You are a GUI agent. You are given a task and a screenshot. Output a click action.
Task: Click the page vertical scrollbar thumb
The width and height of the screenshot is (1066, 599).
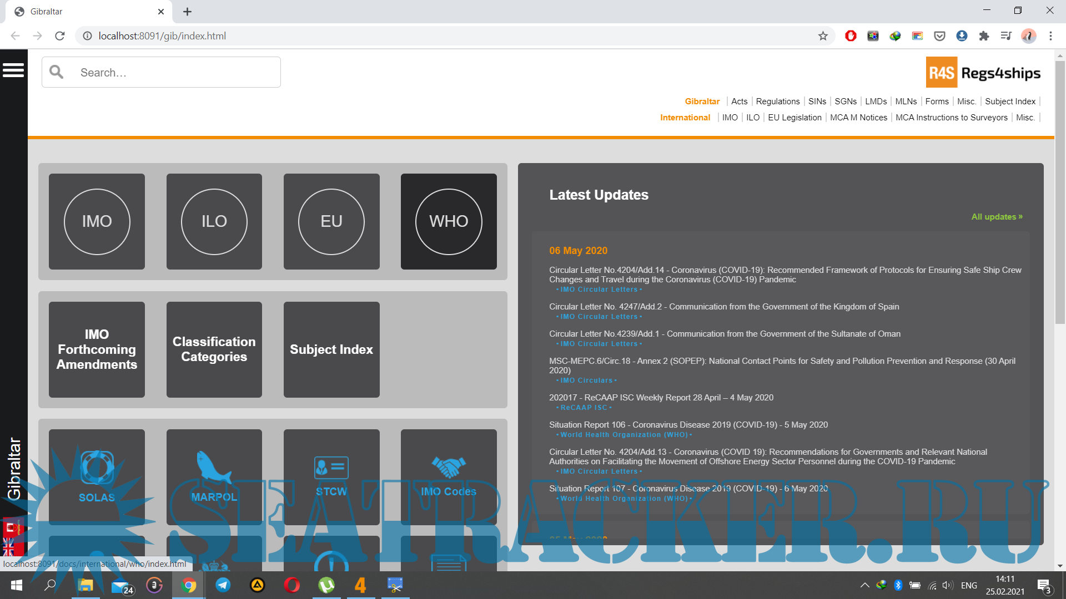coord(1060,191)
